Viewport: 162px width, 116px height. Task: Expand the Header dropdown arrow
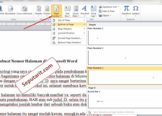[39, 16]
